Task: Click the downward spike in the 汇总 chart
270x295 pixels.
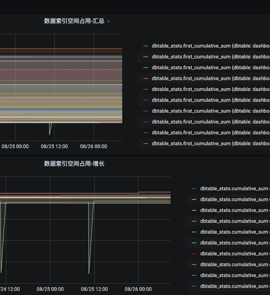Action: coord(50,133)
